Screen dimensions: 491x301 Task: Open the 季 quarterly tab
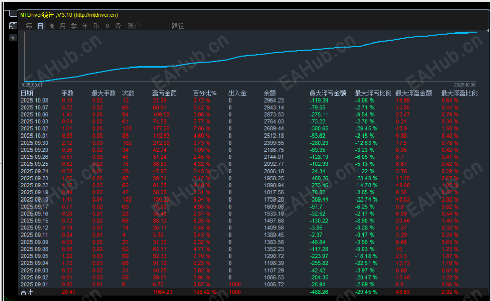click(74, 26)
